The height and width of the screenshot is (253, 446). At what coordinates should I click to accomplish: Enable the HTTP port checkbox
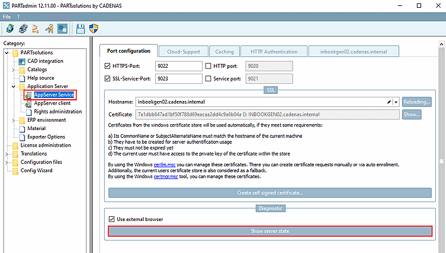point(208,66)
